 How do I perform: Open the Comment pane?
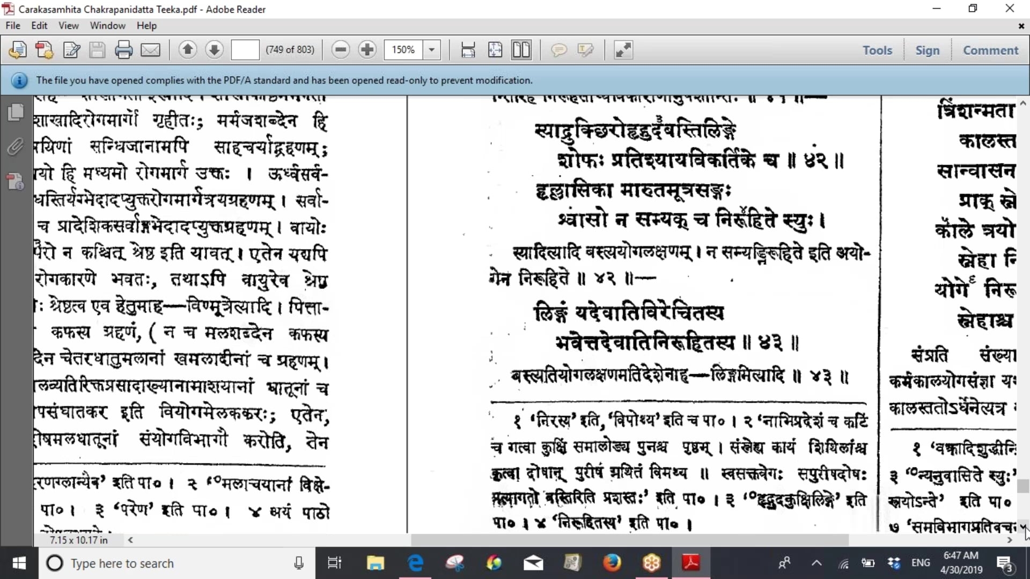(990, 50)
